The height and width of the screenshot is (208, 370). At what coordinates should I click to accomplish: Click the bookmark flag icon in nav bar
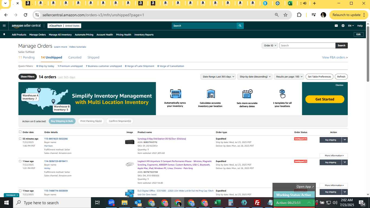[x=4, y=34]
